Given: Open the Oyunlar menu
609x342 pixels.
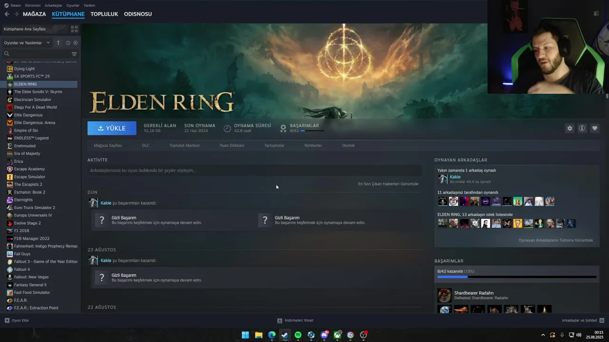Looking at the screenshot, I should [x=73, y=5].
